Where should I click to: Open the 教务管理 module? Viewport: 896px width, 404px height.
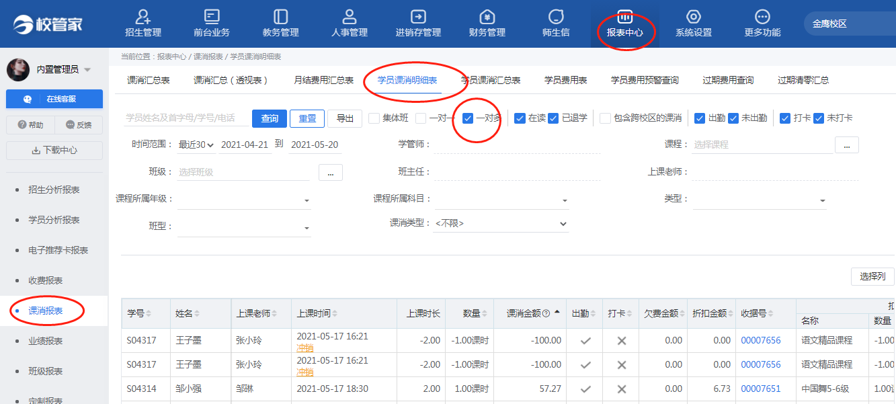coord(280,24)
